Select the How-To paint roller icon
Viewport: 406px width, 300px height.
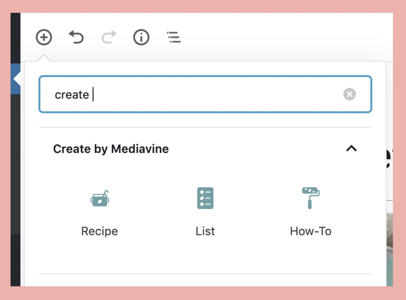pyautogui.click(x=310, y=198)
